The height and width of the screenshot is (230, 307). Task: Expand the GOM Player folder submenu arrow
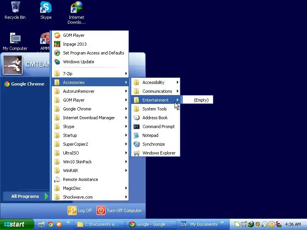[126, 100]
